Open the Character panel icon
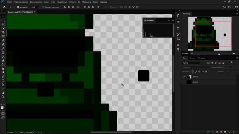 178,45
